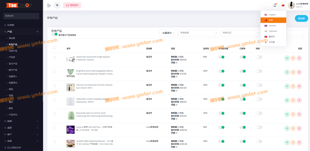
Task: Delete the Boscia Amino Acid cleansing gel
Action: click(299, 115)
